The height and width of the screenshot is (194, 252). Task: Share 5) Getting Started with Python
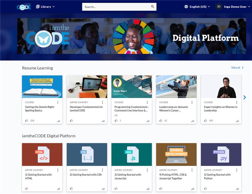tap(238, 189)
